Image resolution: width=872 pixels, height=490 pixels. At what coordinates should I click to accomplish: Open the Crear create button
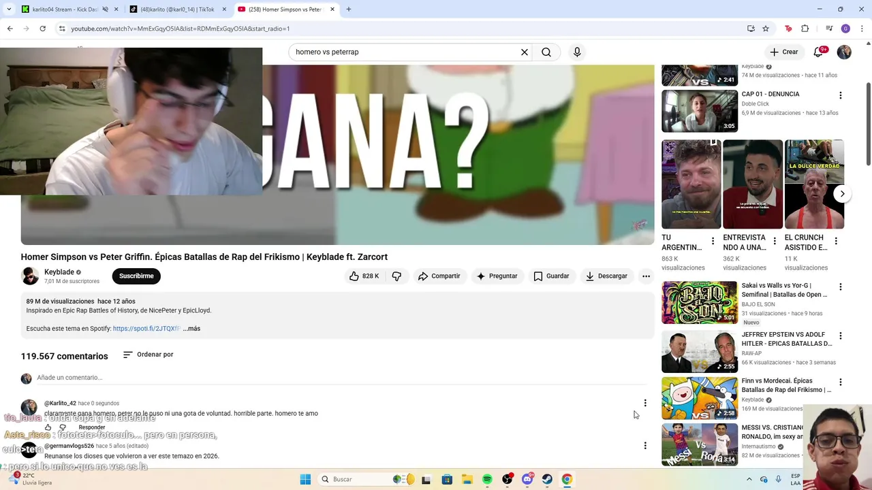tap(783, 52)
